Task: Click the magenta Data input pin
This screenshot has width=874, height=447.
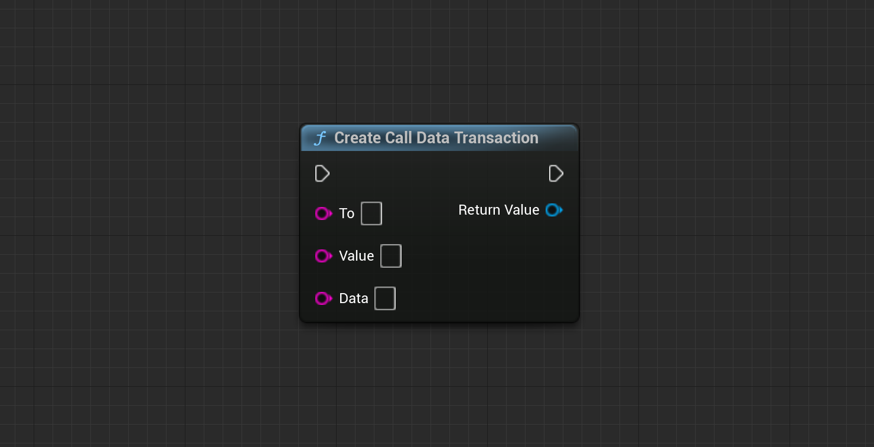Action: 324,298
